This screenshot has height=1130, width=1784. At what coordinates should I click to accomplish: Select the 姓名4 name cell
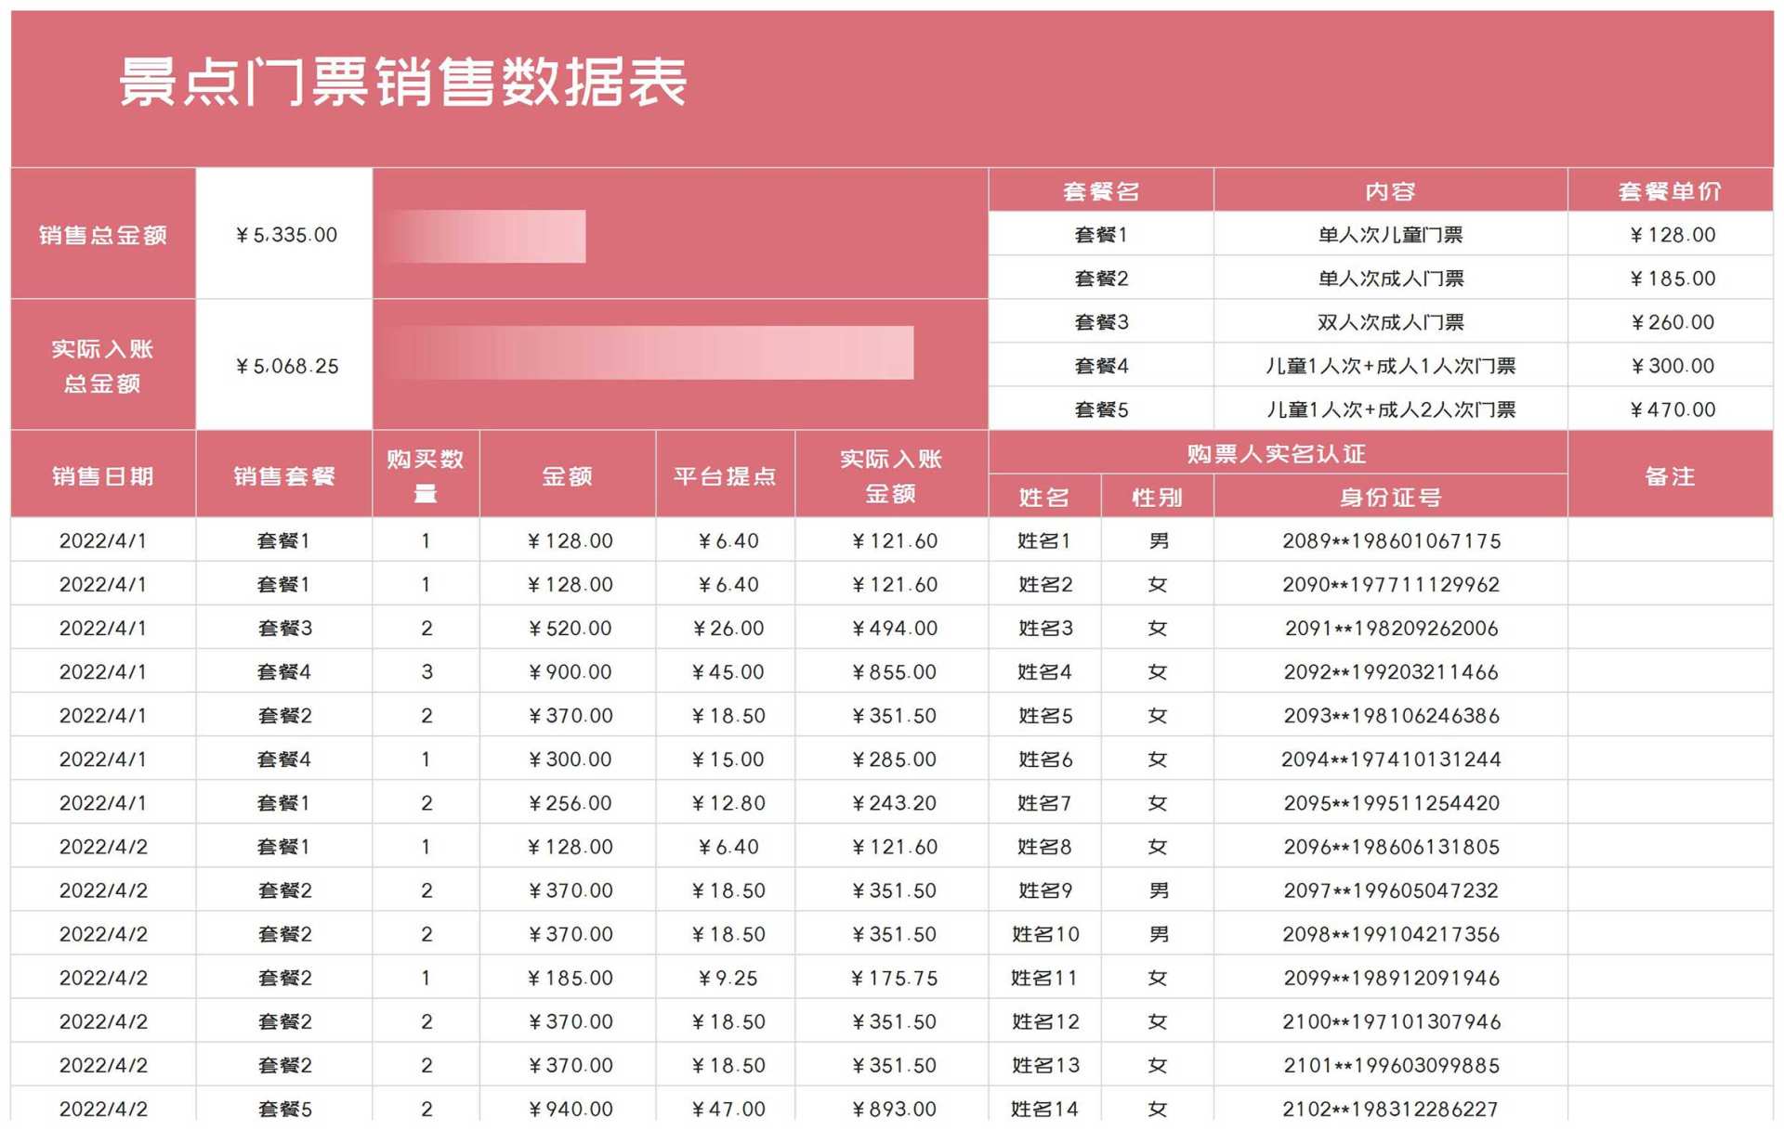(x=1044, y=670)
